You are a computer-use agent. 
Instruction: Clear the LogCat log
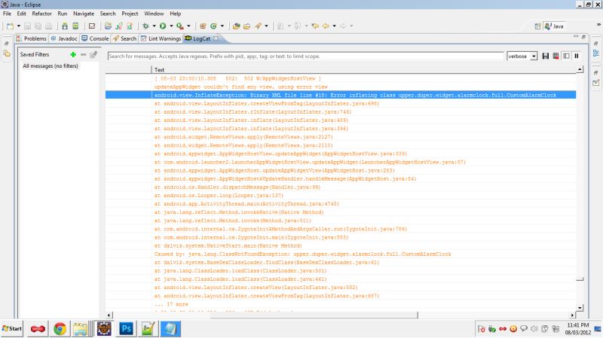(x=556, y=56)
